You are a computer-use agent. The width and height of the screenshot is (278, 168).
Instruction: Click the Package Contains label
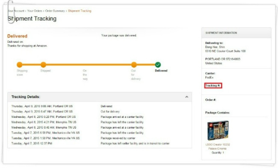[217, 113]
